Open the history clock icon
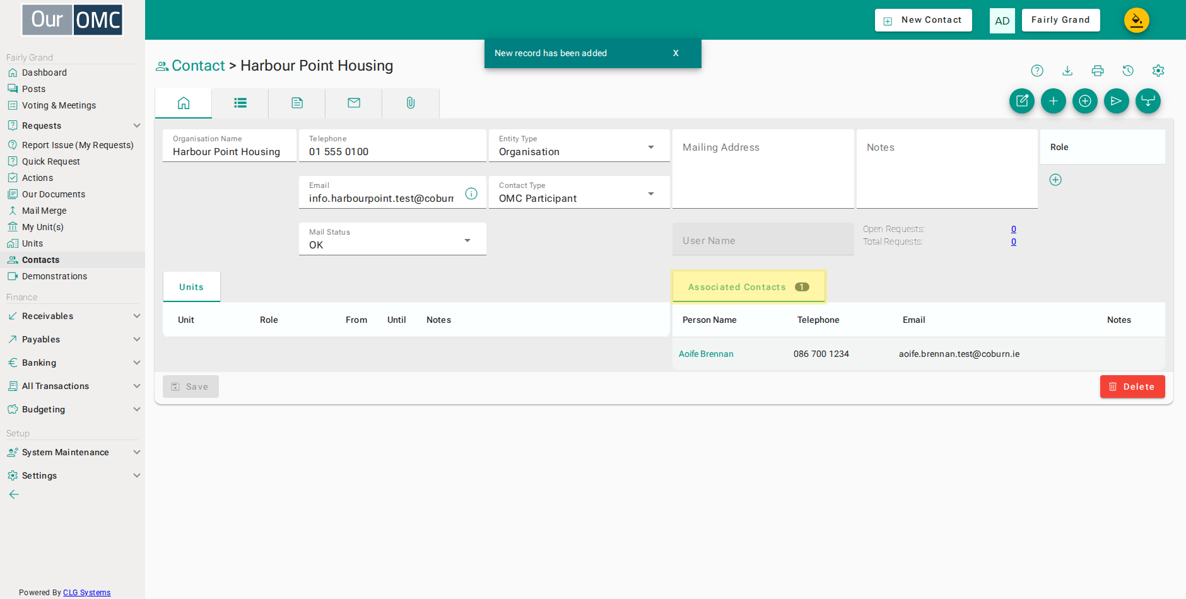 point(1128,71)
